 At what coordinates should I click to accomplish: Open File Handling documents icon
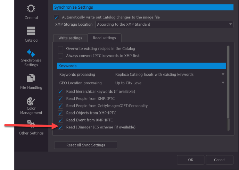coord(31,78)
